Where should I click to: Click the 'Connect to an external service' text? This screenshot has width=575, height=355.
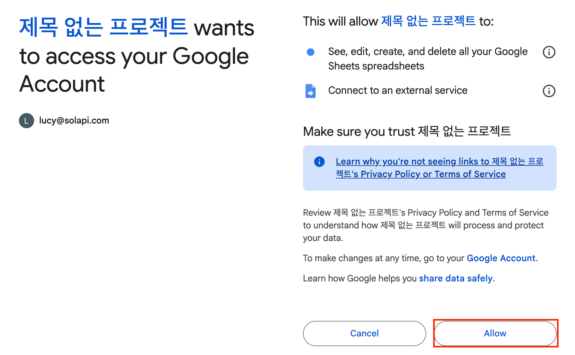(x=398, y=91)
